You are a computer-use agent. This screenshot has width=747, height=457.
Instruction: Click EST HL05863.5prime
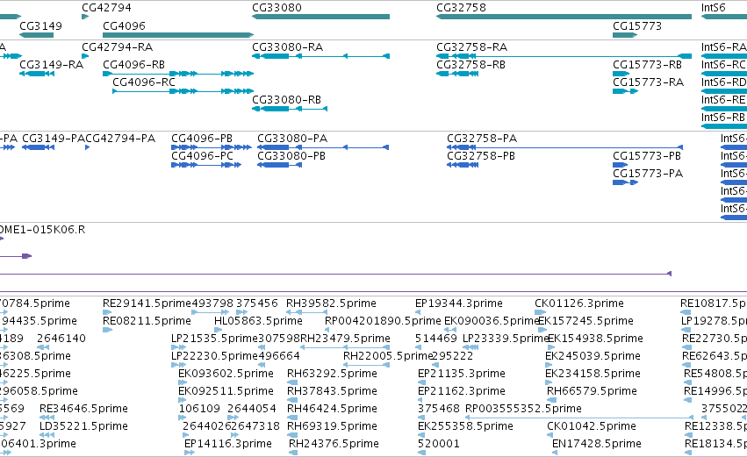click(x=258, y=321)
